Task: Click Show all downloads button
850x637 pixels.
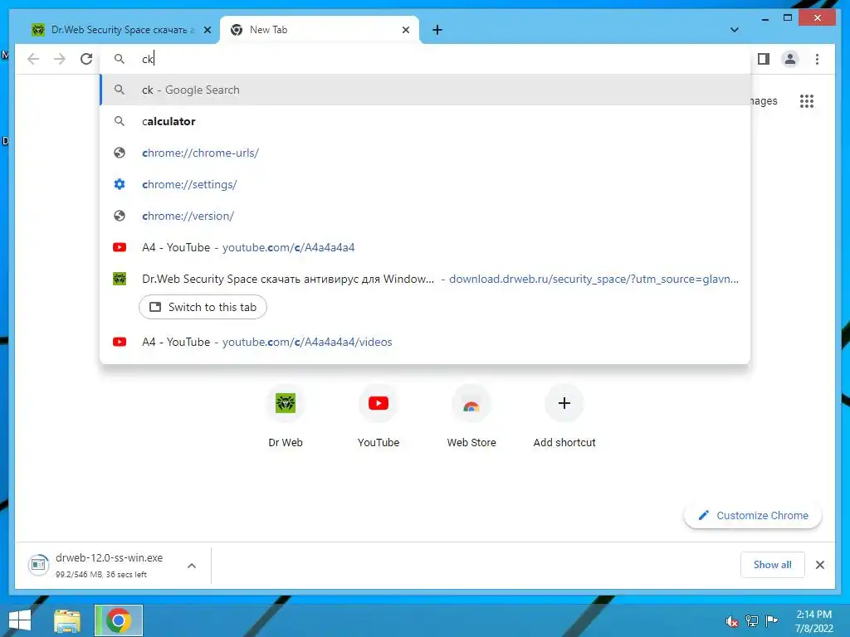Action: pos(773,564)
